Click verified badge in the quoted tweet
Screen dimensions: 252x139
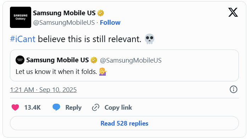[94, 60]
